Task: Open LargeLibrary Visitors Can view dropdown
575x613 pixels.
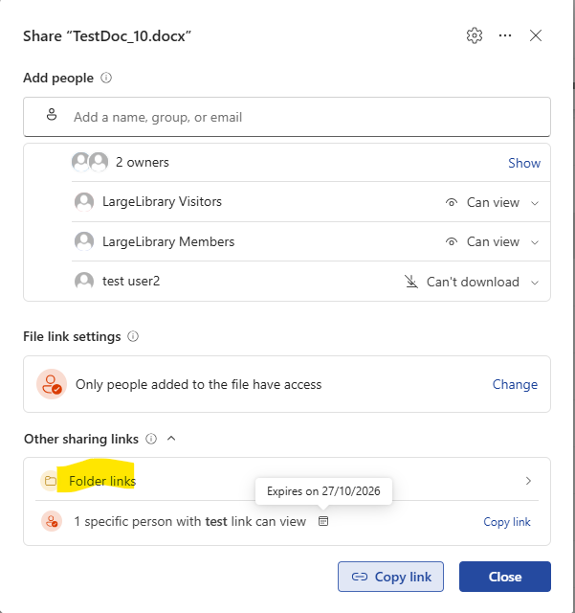Action: [493, 202]
